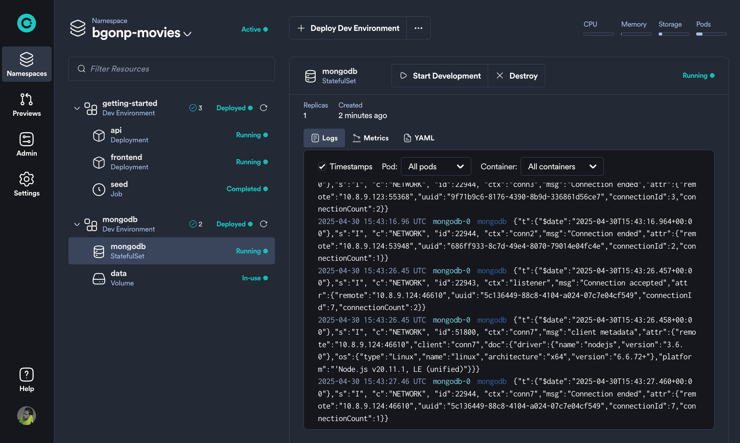Viewport: 740px width, 443px height.
Task: Switch to the Metrics tab
Action: click(370, 138)
